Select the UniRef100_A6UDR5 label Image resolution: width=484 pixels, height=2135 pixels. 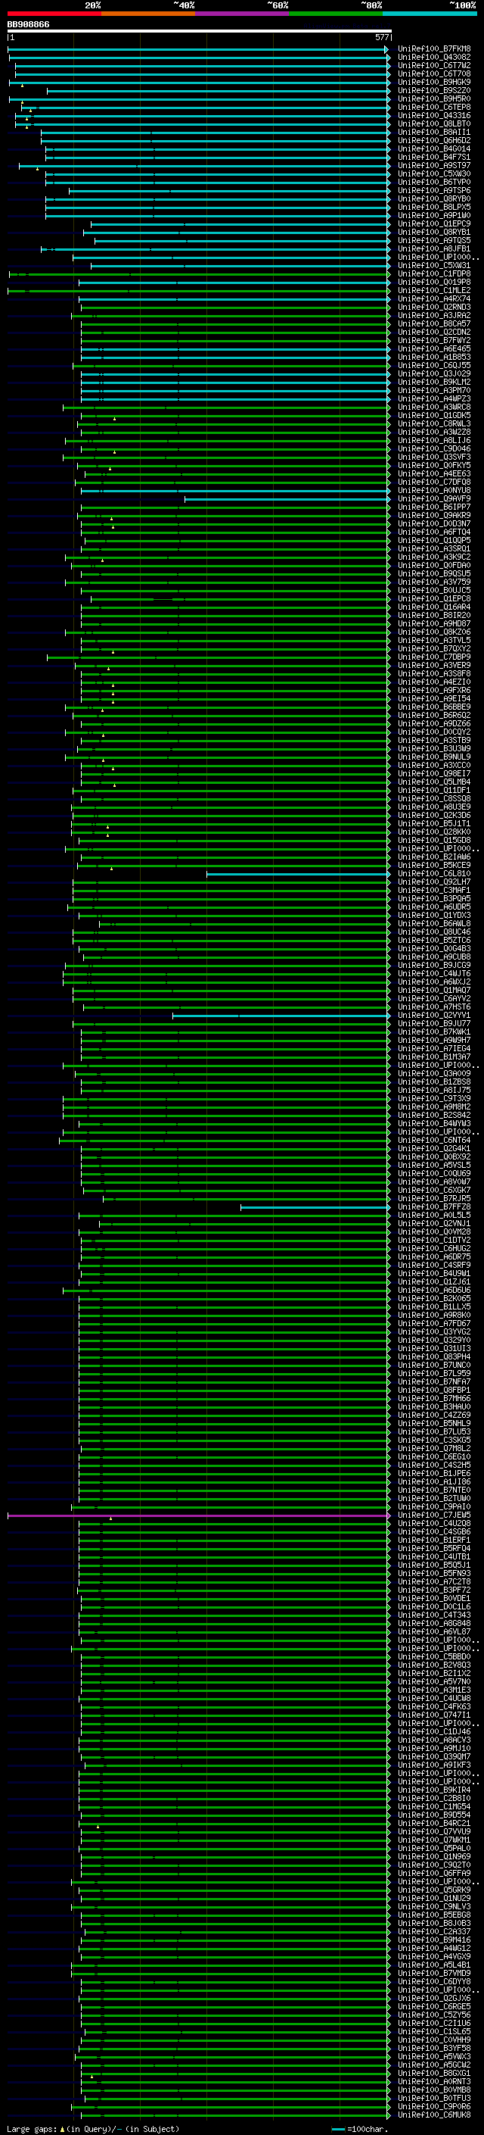pos(434,907)
